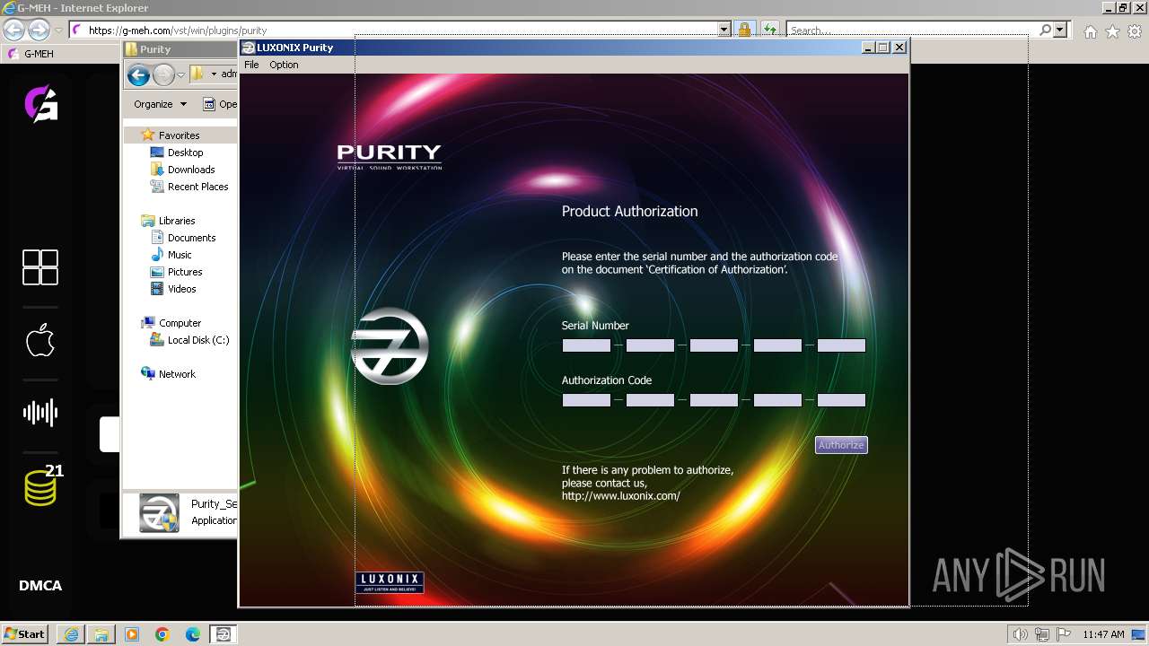The height and width of the screenshot is (646, 1149).
Task: Click the search magnifier icon
Action: [x=1045, y=30]
